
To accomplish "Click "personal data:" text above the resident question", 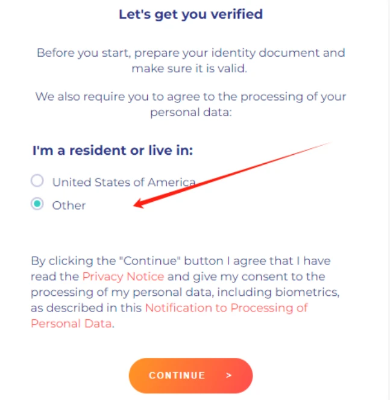I will coord(190,113).
